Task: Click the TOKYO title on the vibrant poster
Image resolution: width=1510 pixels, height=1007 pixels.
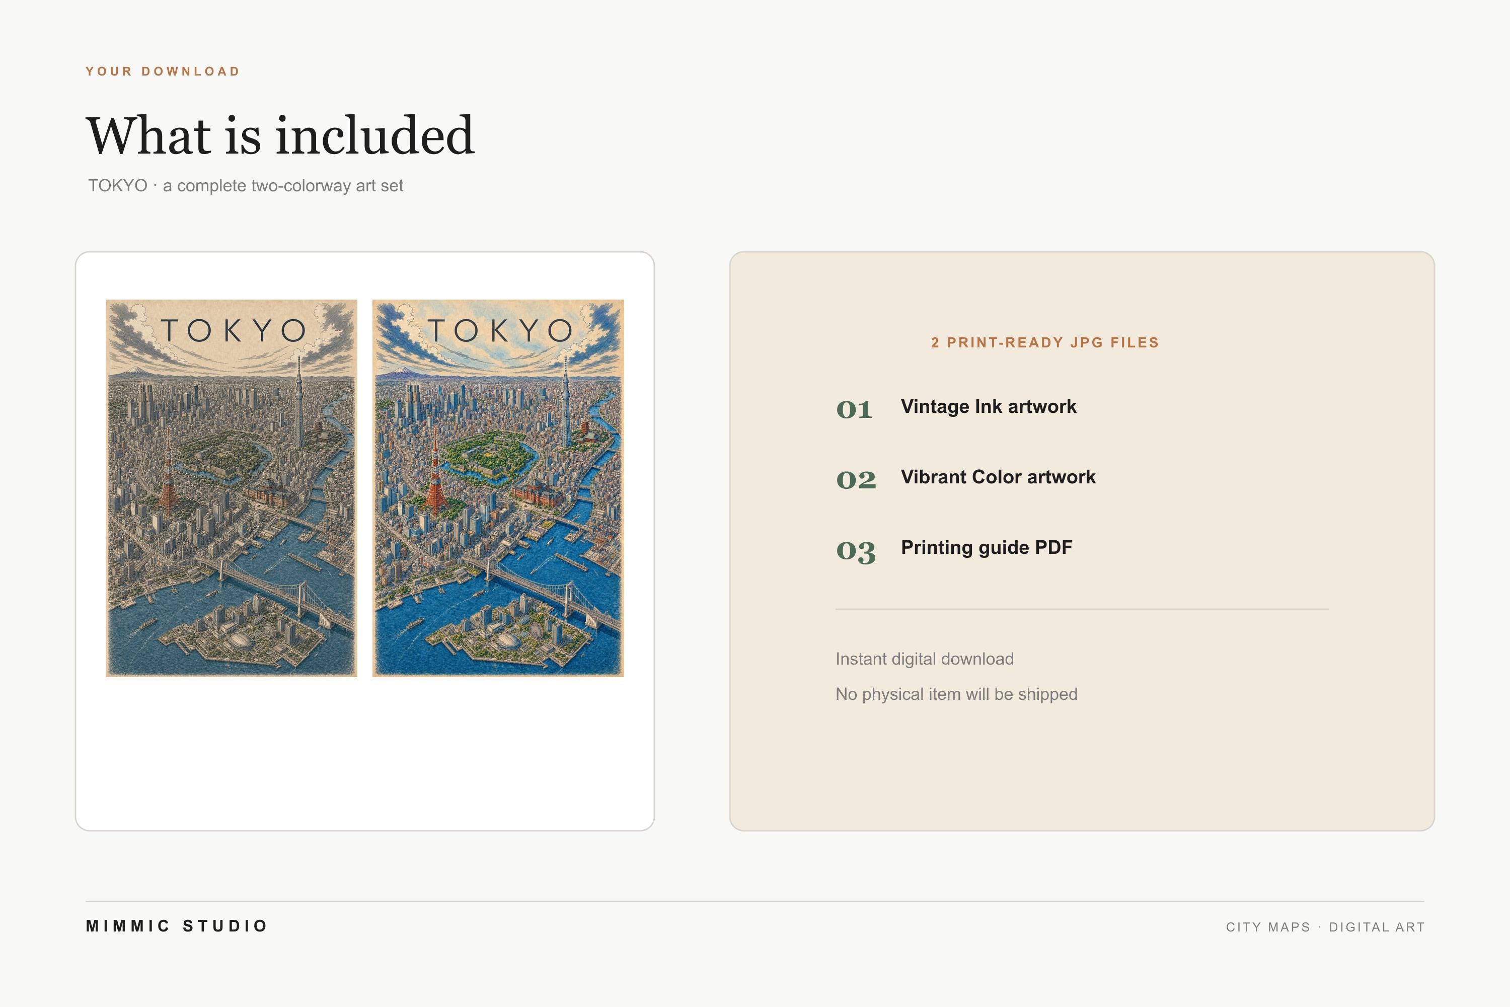Action: 499,331
